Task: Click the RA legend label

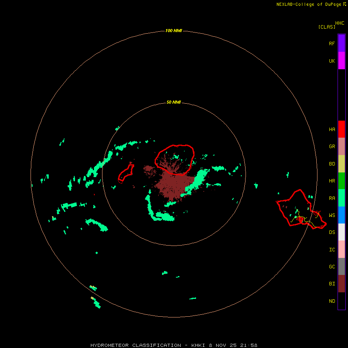Action: pos(332,198)
